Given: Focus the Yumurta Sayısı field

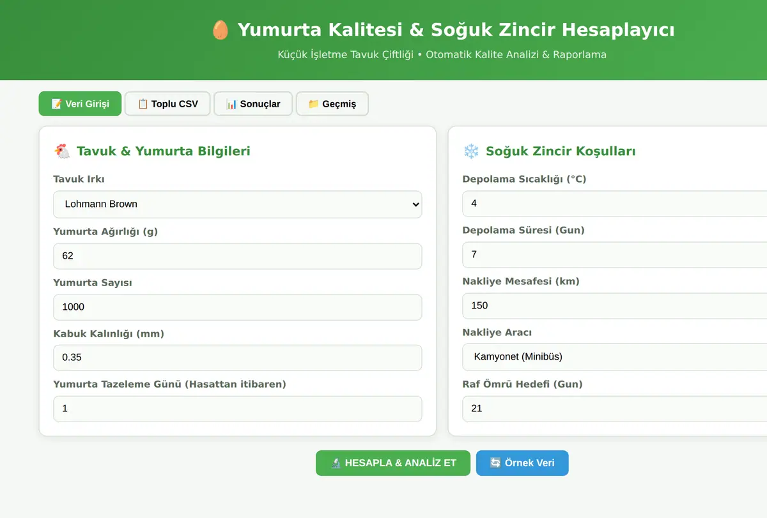Looking at the screenshot, I should click(238, 307).
